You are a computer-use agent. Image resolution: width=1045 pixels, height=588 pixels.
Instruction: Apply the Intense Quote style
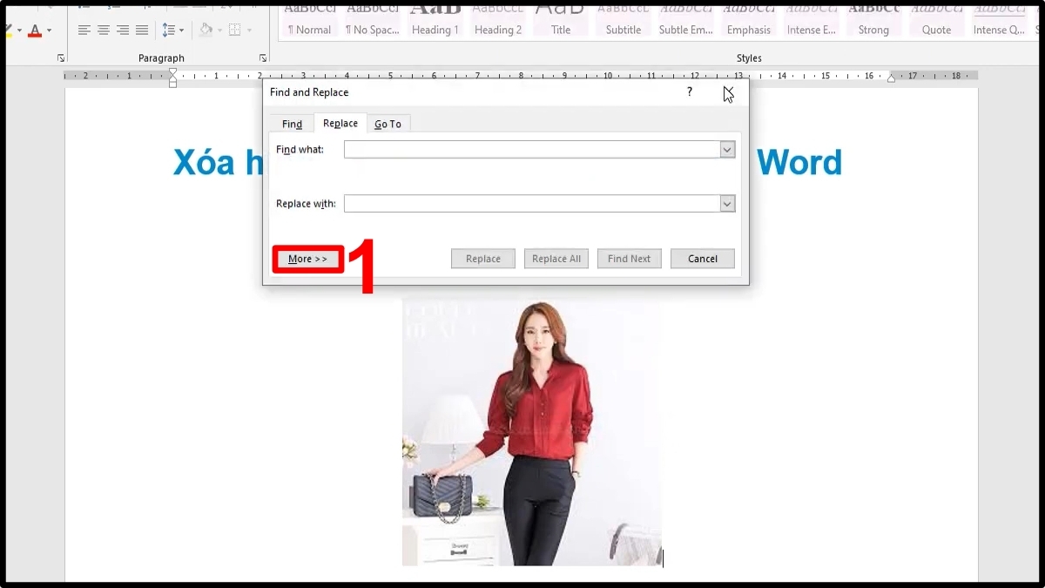tap(1000, 21)
